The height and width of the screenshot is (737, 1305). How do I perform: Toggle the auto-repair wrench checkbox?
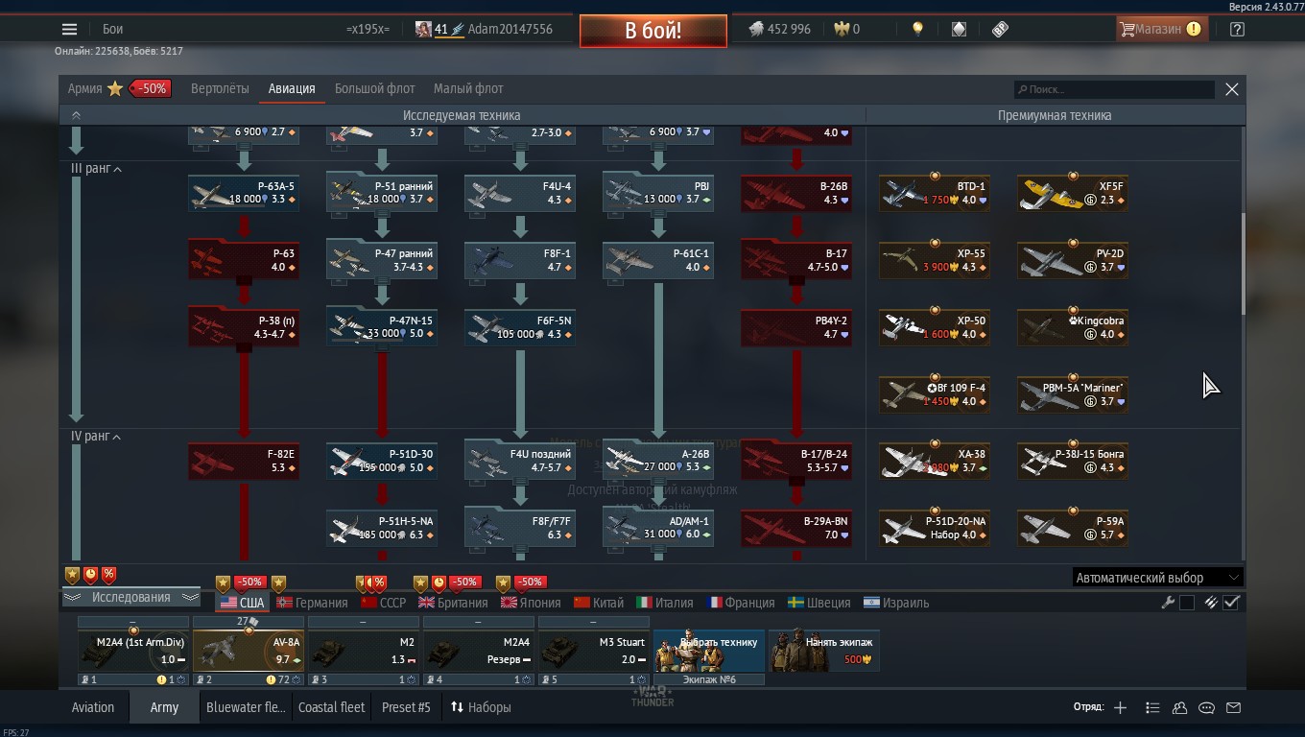1187,603
